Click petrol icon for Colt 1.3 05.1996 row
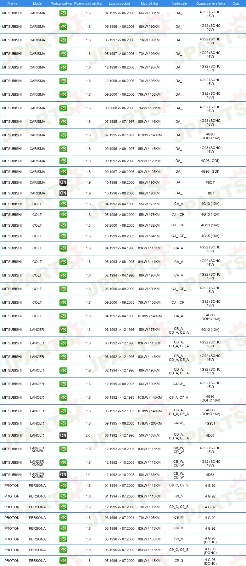This screenshot has width=246, height=566. [x=63, y=215]
